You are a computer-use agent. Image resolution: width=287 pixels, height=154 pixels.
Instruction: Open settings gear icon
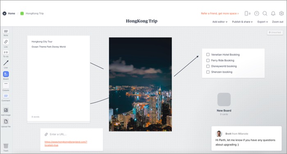tap(281, 13)
